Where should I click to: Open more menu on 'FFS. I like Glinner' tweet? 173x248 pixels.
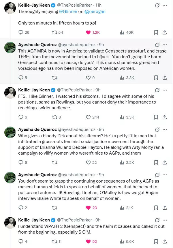point(165,90)
